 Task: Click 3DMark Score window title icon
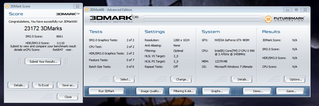pos(7,6)
